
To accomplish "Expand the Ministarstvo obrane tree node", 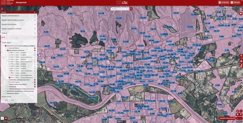I will (x=4, y=93).
